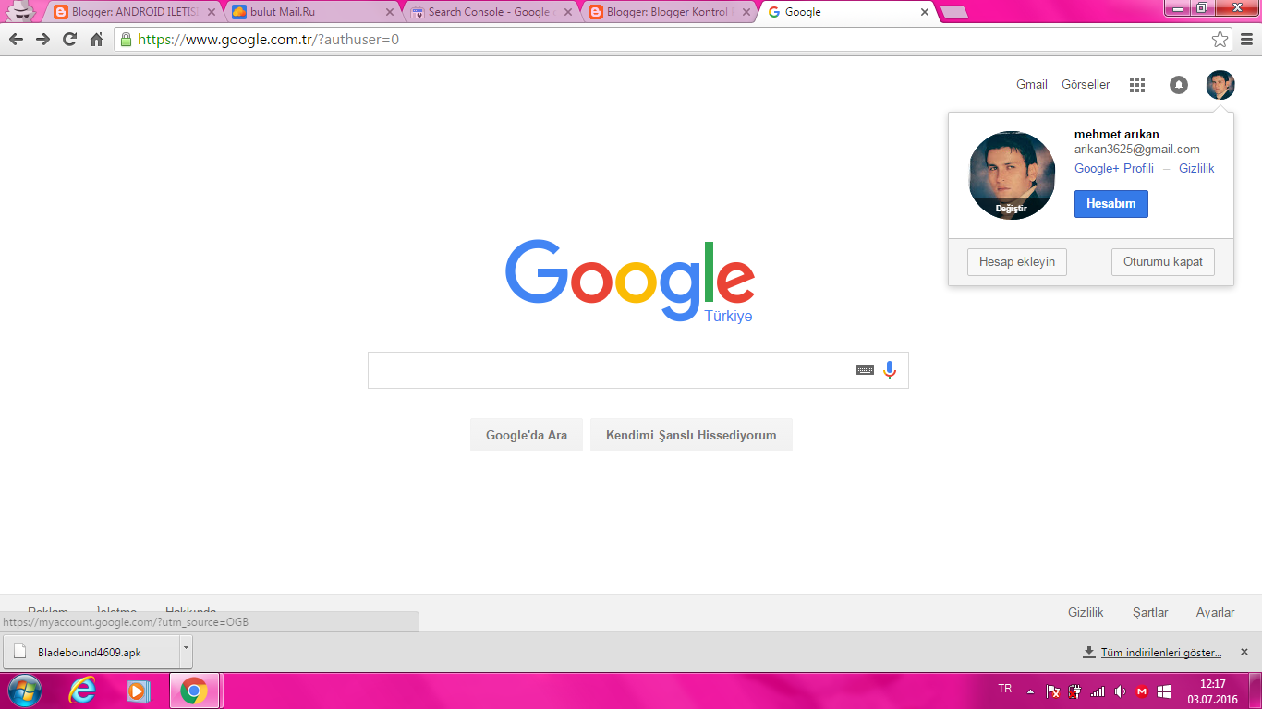Check network signal icon in the tray
This screenshot has width=1262, height=709.
point(1098,691)
